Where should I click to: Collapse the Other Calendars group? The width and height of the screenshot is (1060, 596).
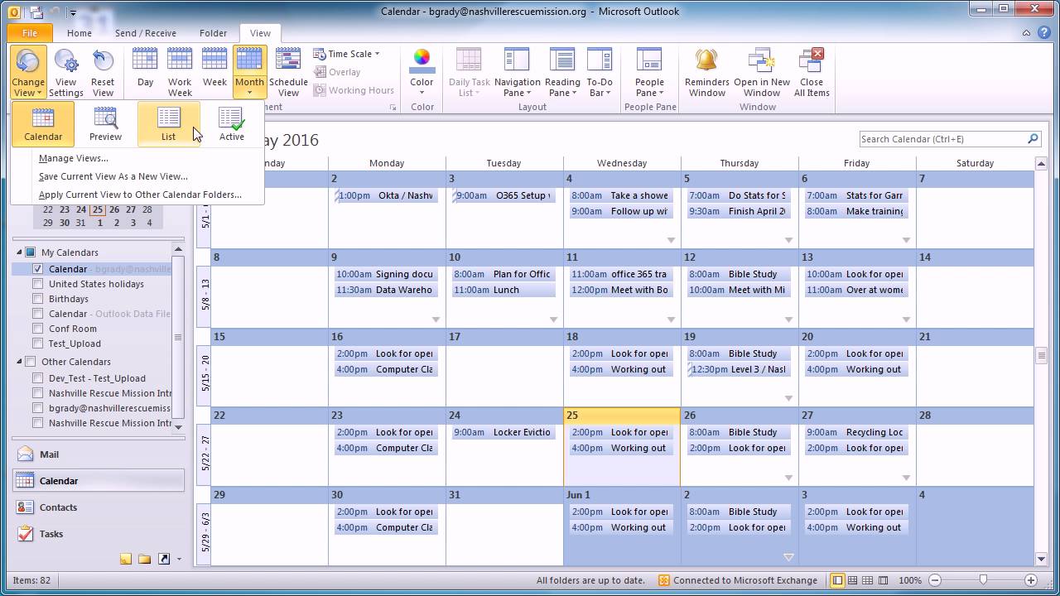[19, 362]
